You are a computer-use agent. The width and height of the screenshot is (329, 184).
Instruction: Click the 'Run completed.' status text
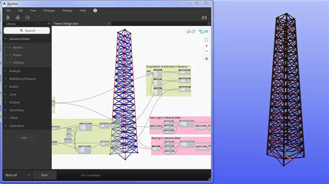click(91, 175)
